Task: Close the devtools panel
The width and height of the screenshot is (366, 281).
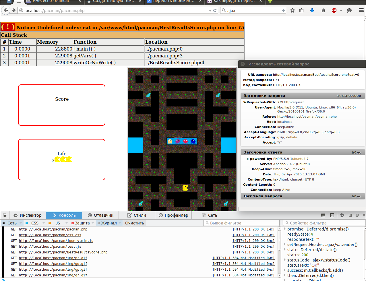Action: (x=364, y=215)
